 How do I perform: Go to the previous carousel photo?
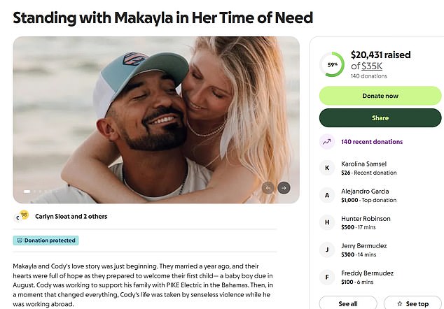click(x=268, y=187)
